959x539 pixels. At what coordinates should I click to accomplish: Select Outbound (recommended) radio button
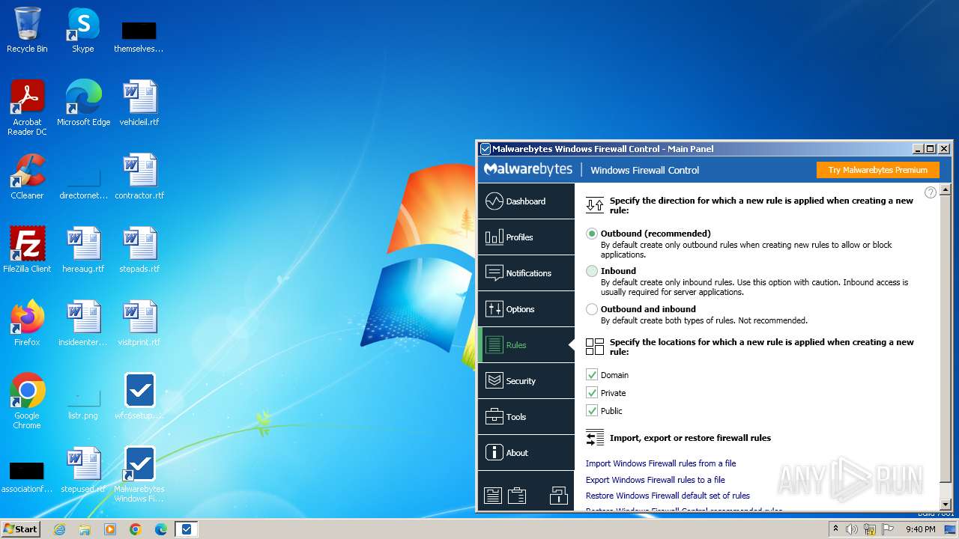click(x=592, y=234)
